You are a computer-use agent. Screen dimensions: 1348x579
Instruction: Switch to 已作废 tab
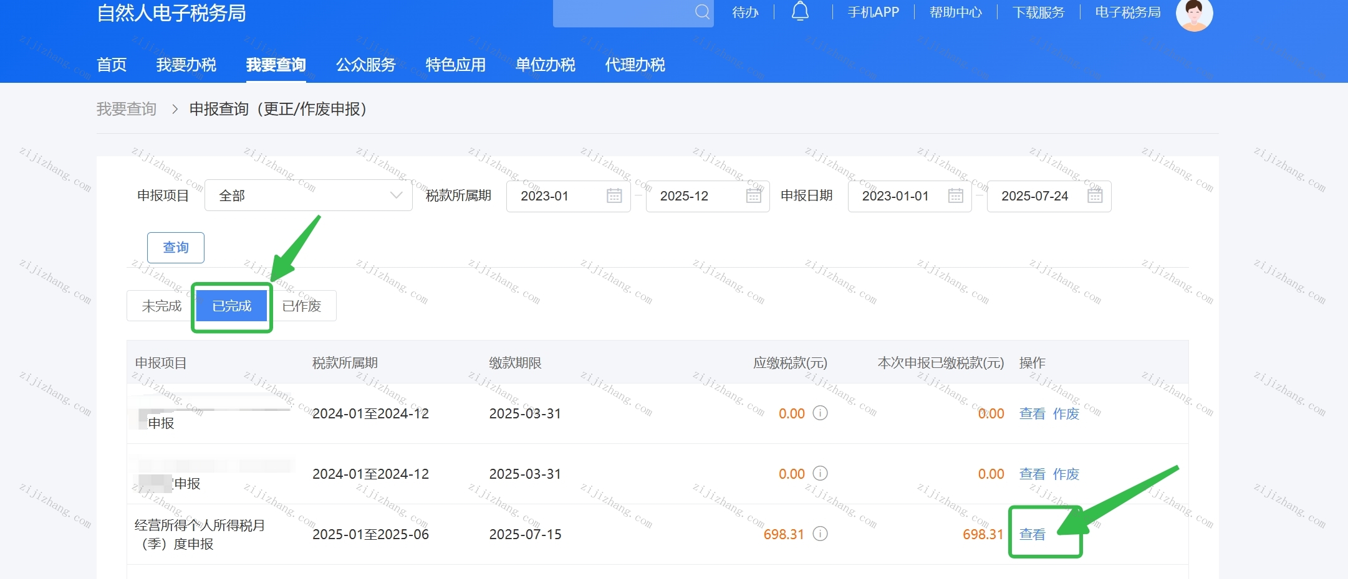[x=302, y=306]
